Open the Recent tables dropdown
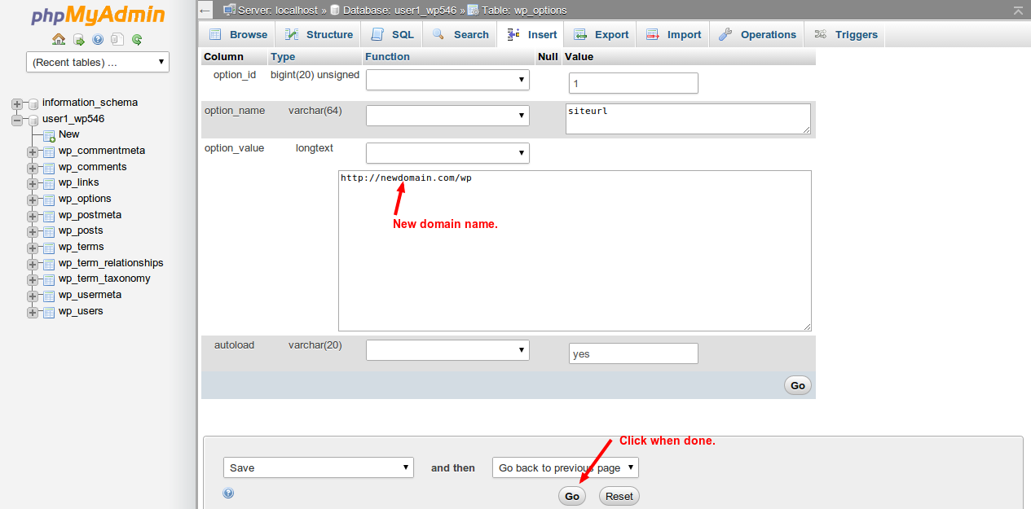 (98, 62)
